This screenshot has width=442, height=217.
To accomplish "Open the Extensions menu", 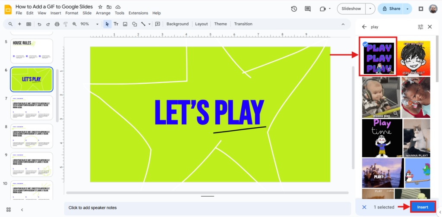I will click(x=138, y=13).
